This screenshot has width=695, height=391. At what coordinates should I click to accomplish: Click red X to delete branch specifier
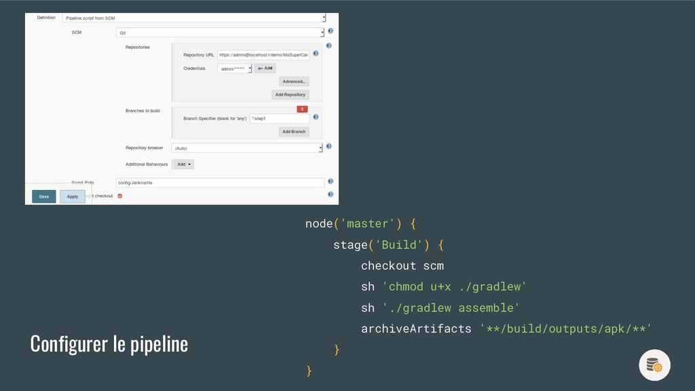click(302, 109)
